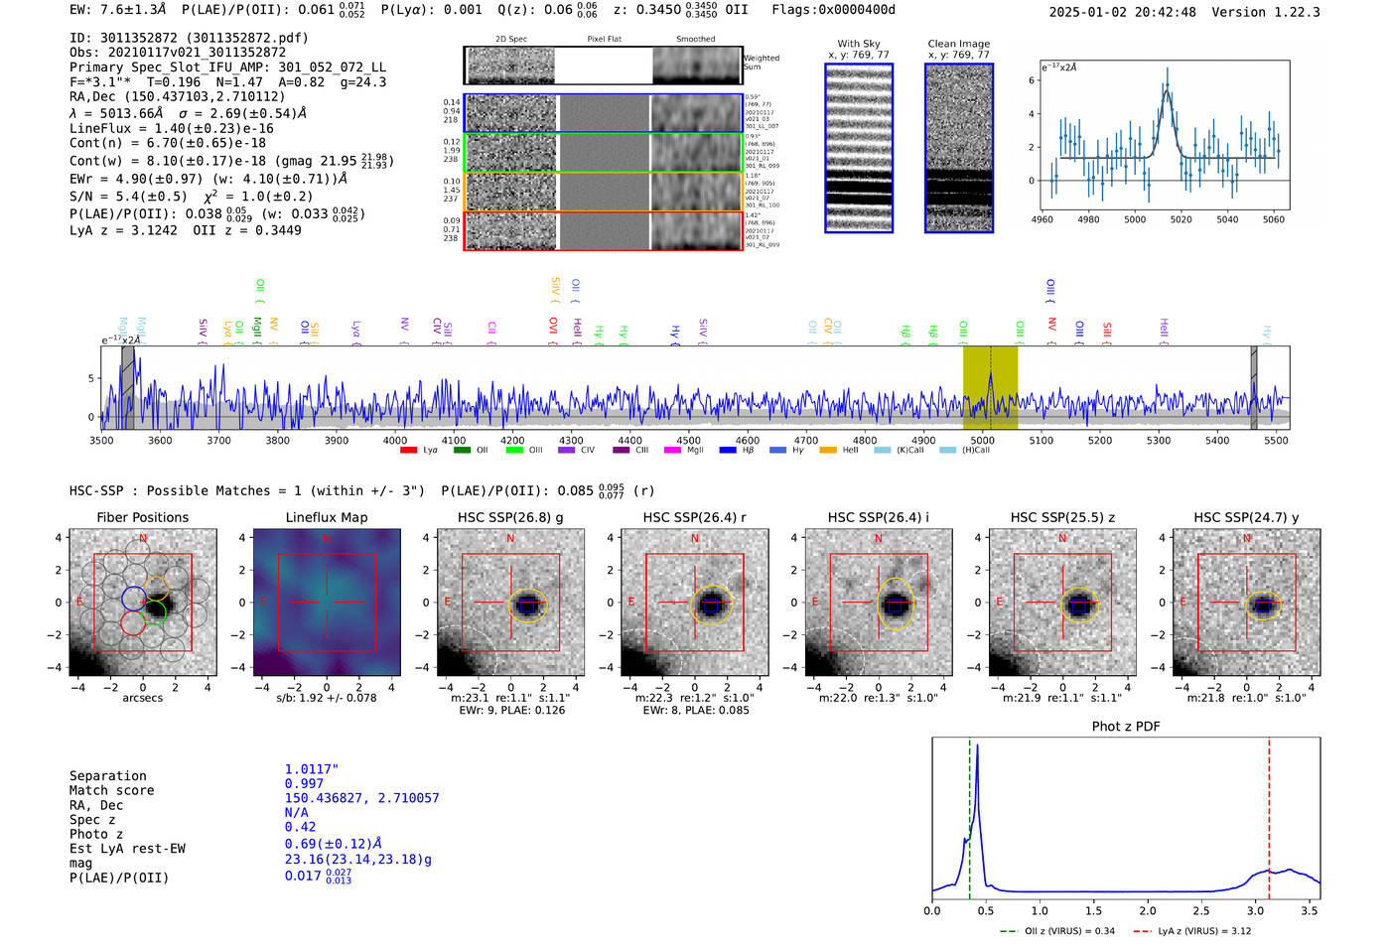Click the EWr: 8, PLAE: 0.085 caption
The width and height of the screenshot is (1390, 946).
tap(695, 710)
